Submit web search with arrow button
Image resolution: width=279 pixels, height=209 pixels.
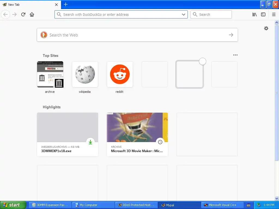pos(231,35)
